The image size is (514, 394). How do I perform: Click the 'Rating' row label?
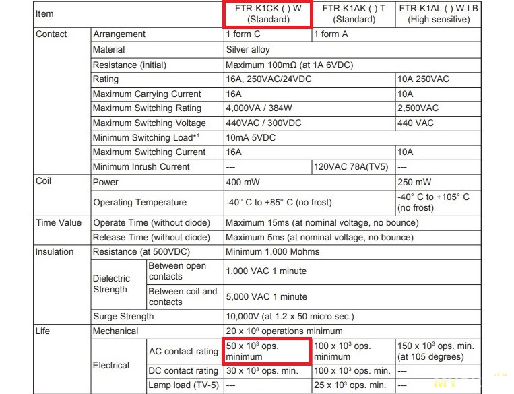(x=157, y=79)
